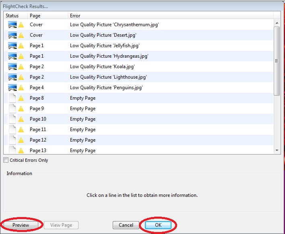Click the Error column header
Screen dimensions: 285x234
[75, 16]
